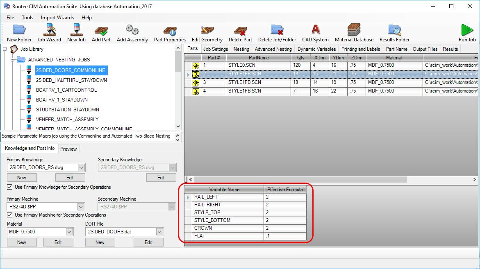Select the part row STYLE1FB.SCN with Qty 18

point(258,83)
